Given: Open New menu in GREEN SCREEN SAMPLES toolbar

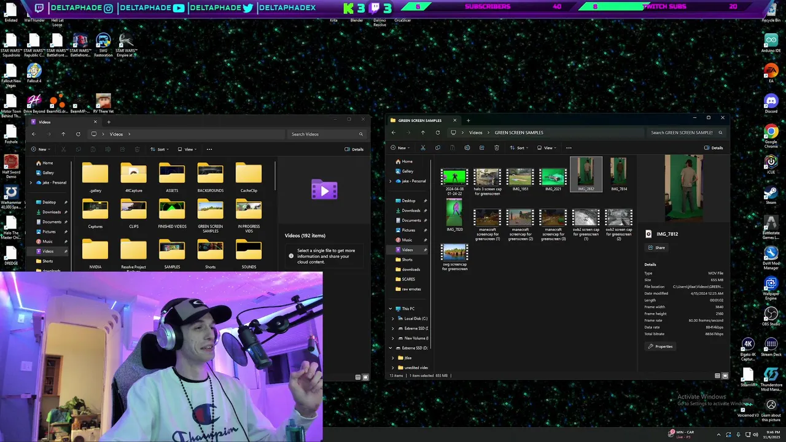Looking at the screenshot, I should point(400,148).
